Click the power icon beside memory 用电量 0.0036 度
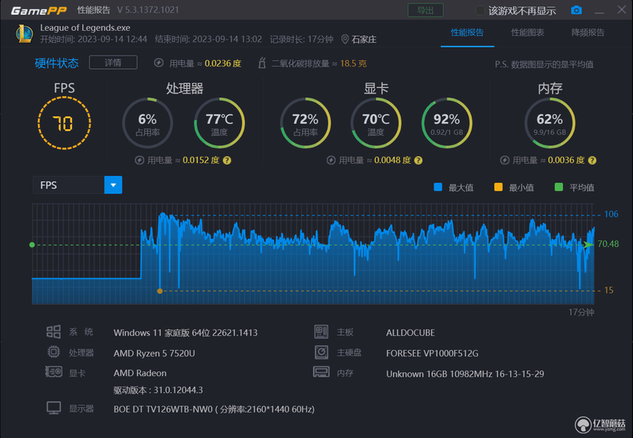The width and height of the screenshot is (633, 438). coord(505,161)
